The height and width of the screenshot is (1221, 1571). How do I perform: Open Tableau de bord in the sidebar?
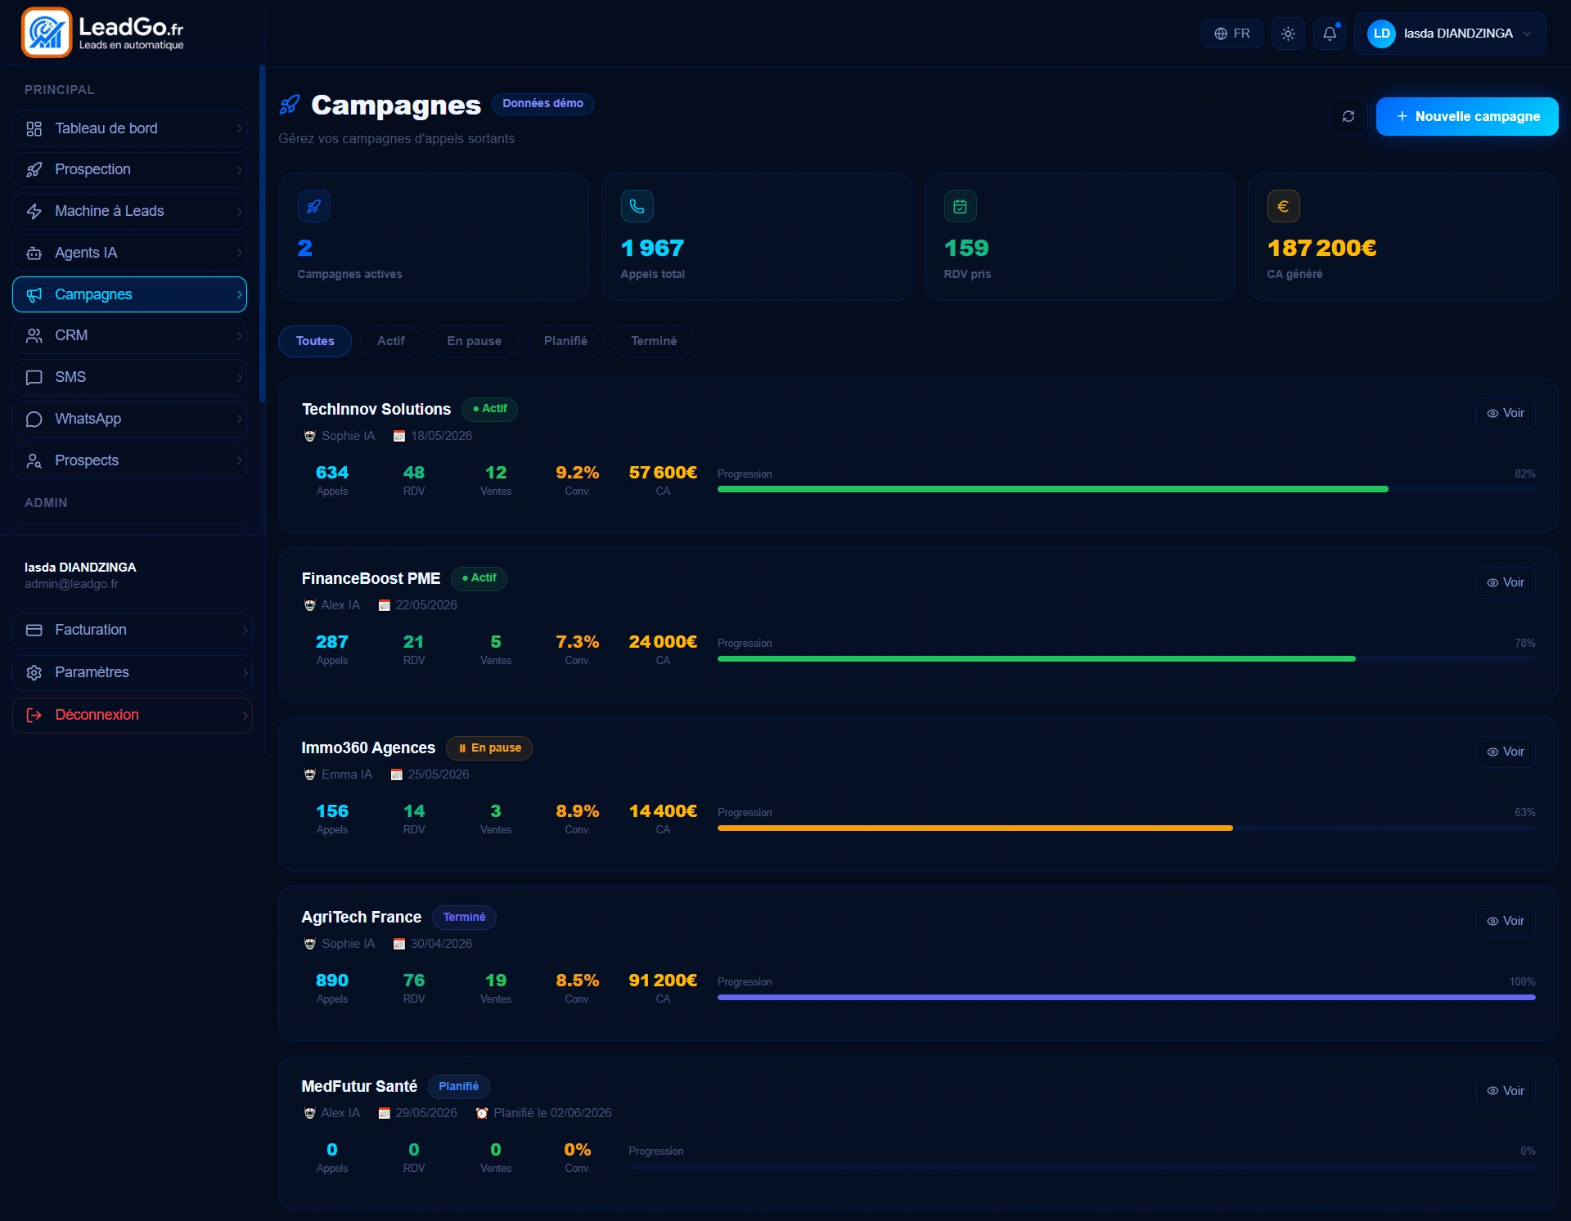(x=129, y=128)
